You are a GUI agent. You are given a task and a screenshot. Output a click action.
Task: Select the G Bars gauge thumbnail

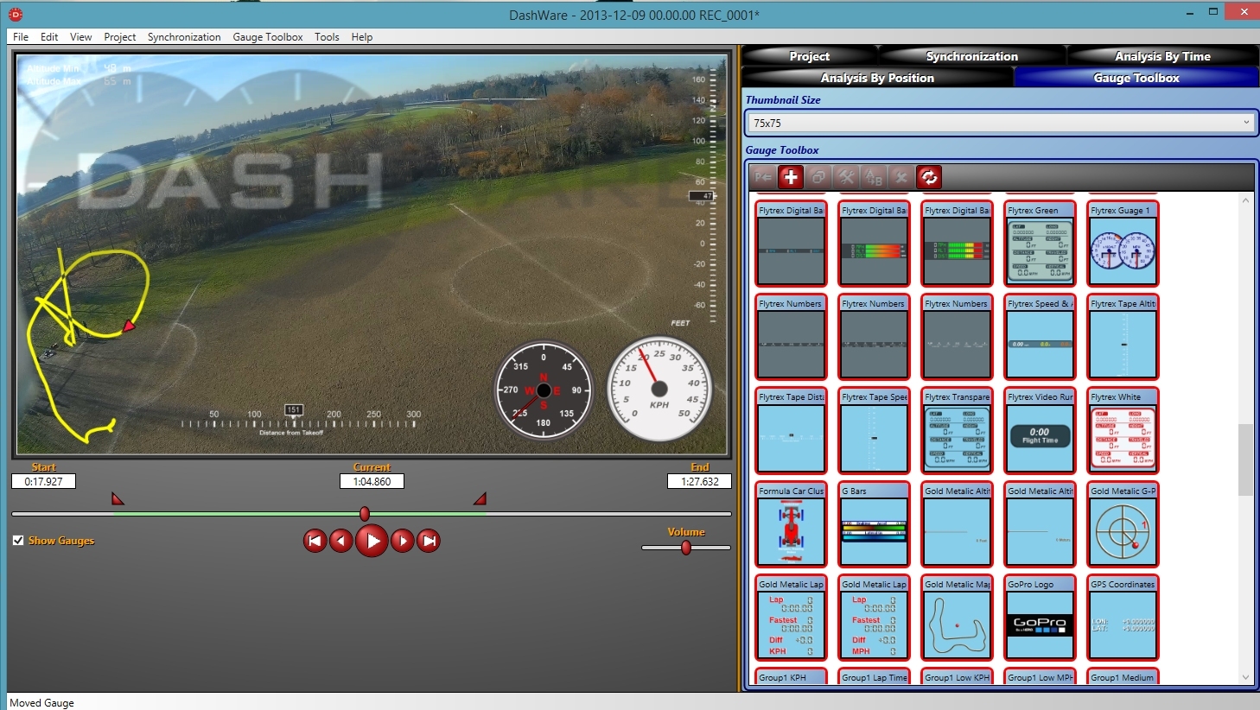[x=874, y=524]
